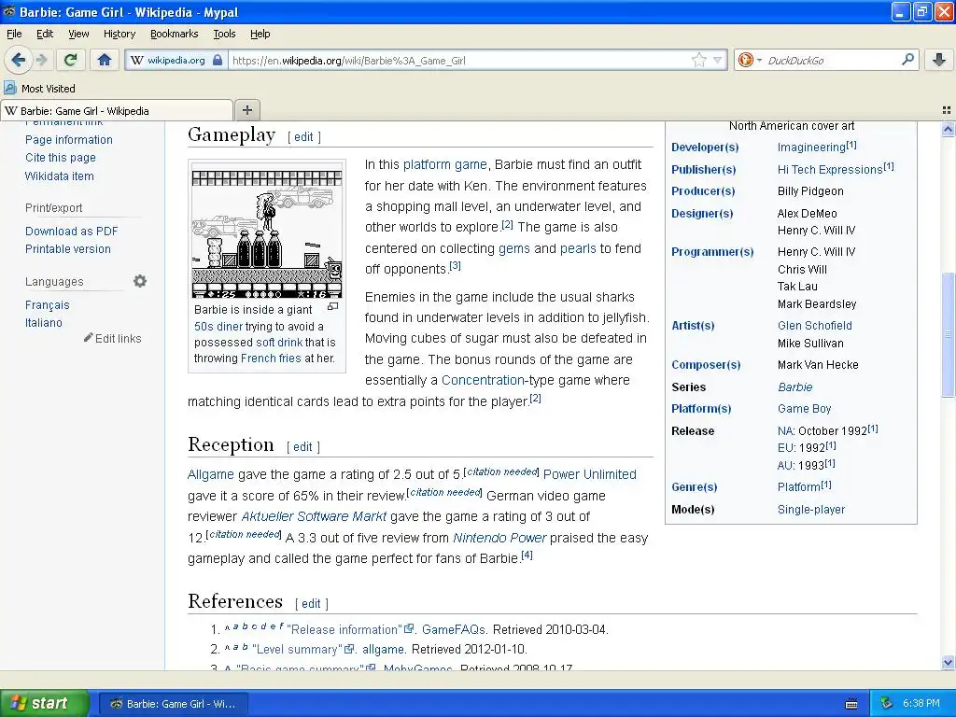The image size is (956, 717).
Task: Open the Glen Schofield artist link
Action: 814,326
